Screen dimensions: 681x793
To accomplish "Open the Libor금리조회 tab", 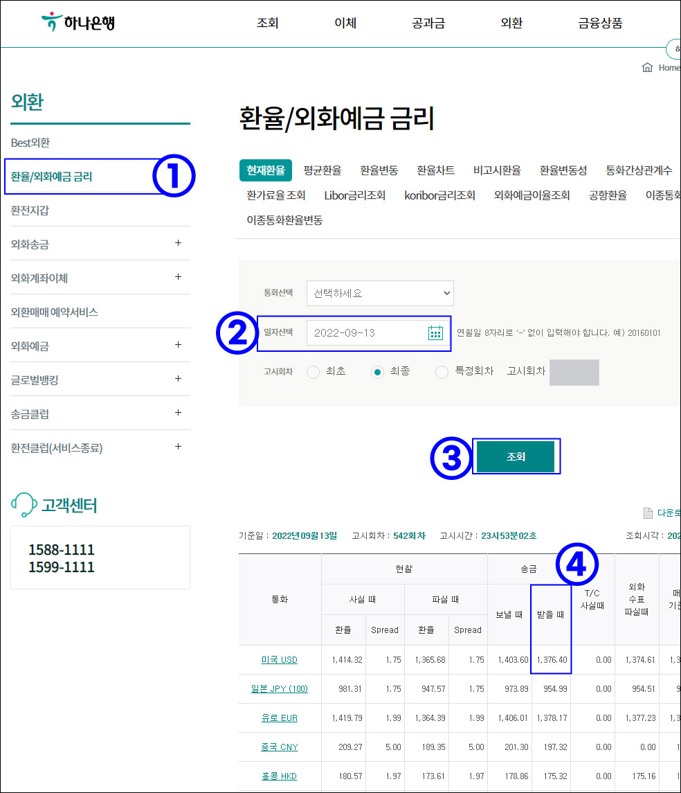I will tap(355, 195).
